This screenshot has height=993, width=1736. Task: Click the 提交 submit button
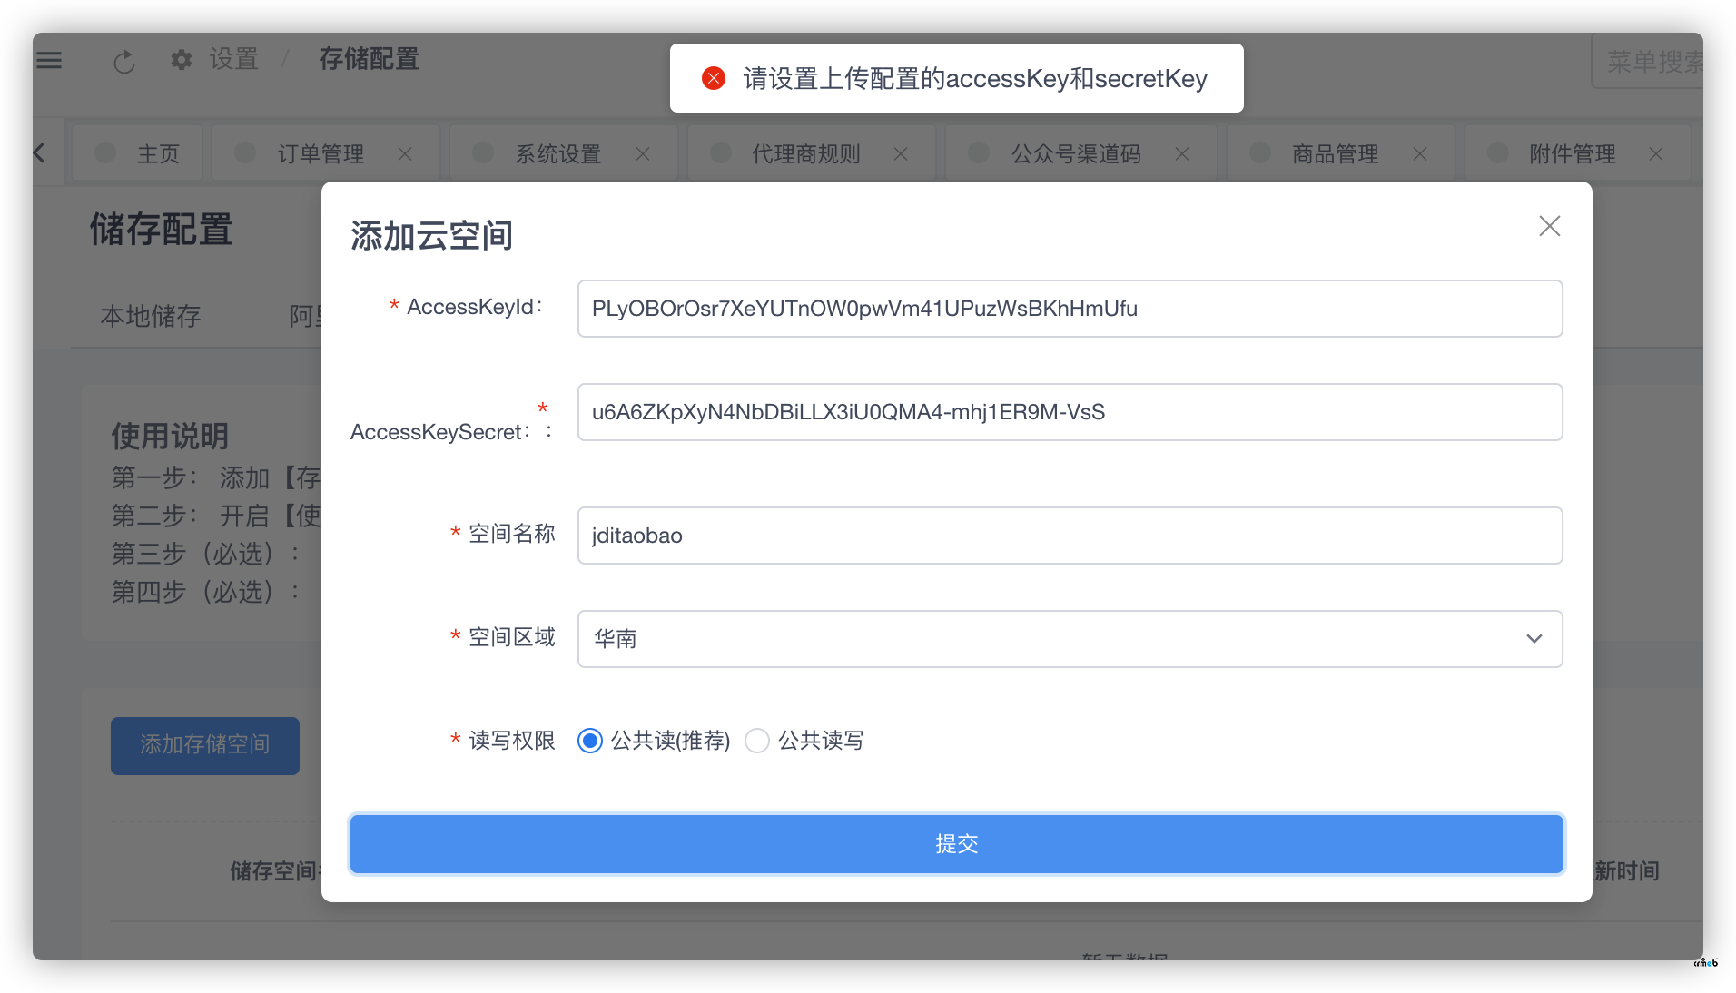956,844
